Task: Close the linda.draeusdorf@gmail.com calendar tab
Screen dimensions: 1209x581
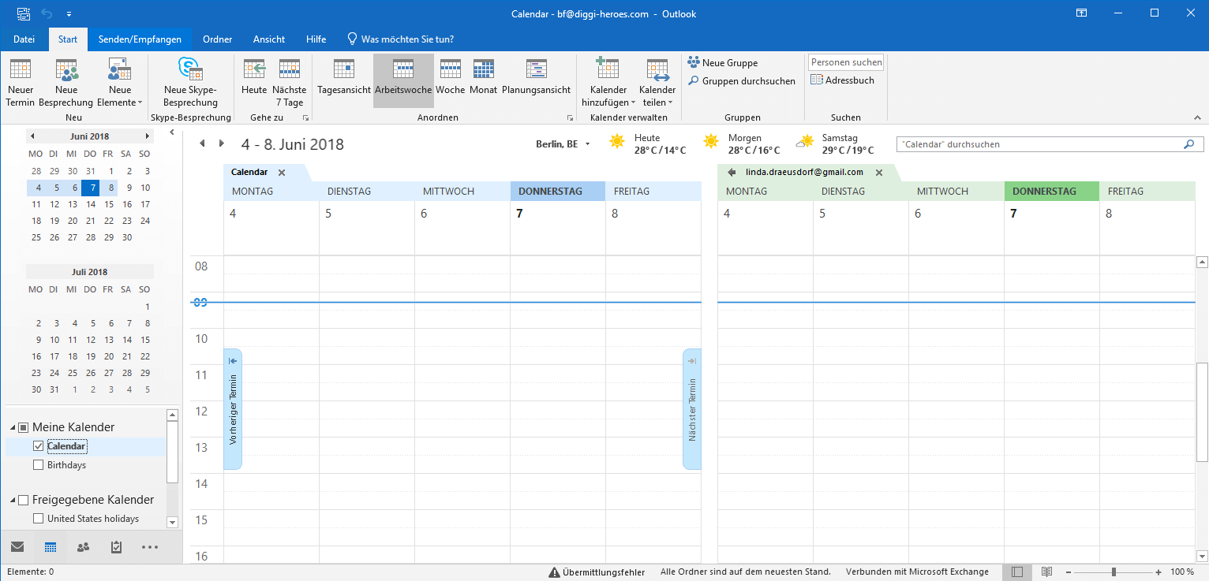Action: point(879,173)
